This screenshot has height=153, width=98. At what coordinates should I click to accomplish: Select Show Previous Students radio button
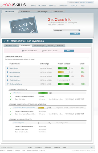[x=43, y=51]
